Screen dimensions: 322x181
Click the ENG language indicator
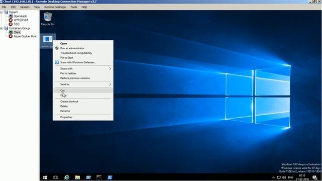point(290,177)
